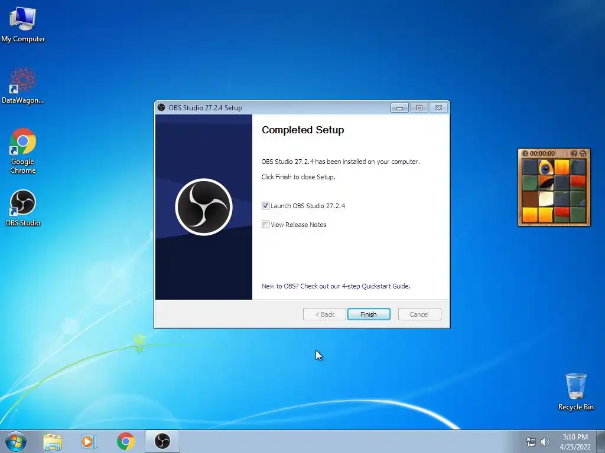
Task: Minimize the OBS Studio Setup window
Action: pos(399,108)
